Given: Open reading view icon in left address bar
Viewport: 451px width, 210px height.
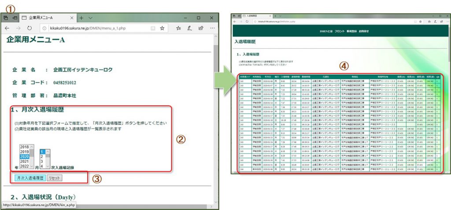Looking at the screenshot, I should [153, 28].
